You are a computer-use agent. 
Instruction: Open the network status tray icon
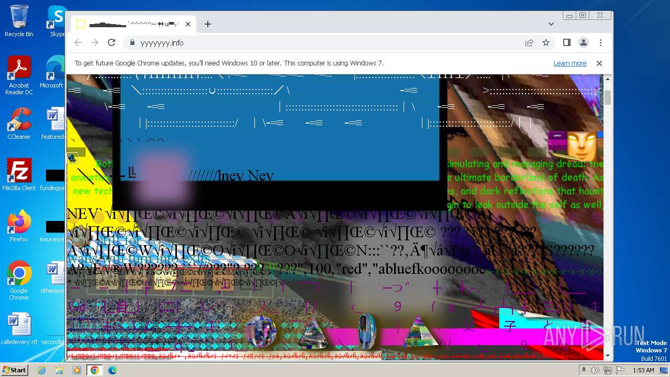pos(608,370)
